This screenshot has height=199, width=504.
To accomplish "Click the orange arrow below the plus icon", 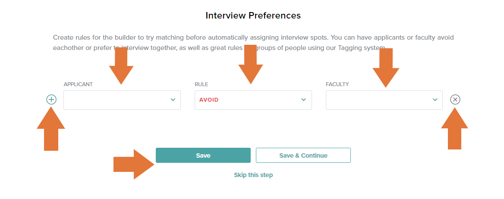I will [x=51, y=128].
